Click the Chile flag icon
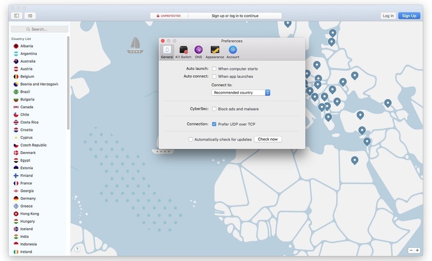The height and width of the screenshot is (261, 432). click(x=16, y=115)
